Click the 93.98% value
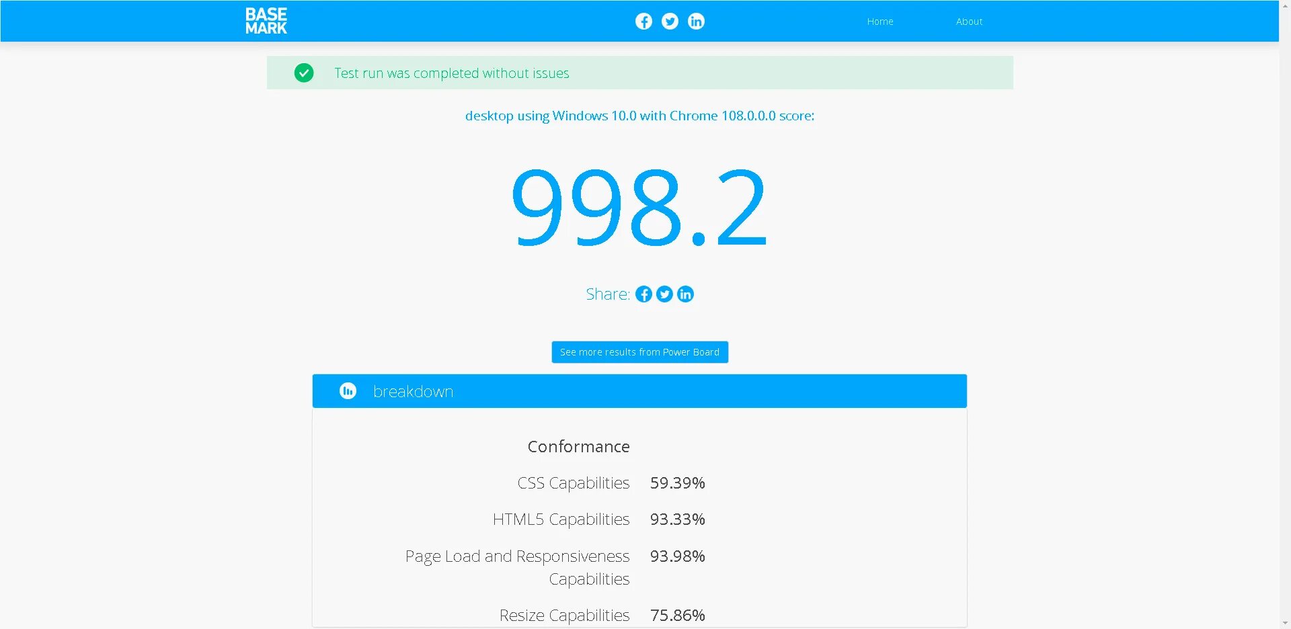Screen dimensions: 1291x629 tap(678, 556)
